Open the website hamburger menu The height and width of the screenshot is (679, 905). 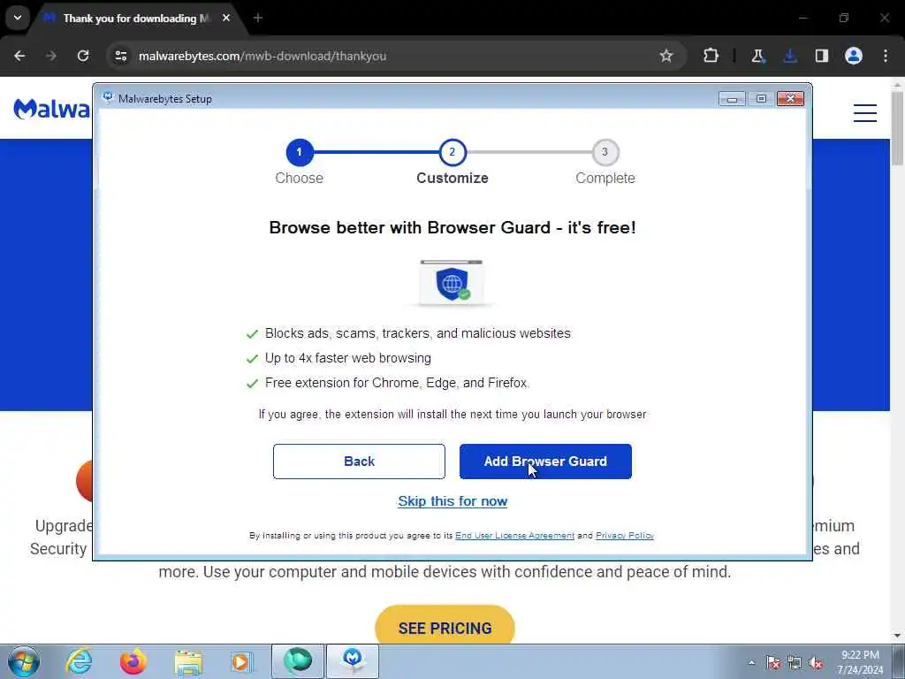pos(865,112)
